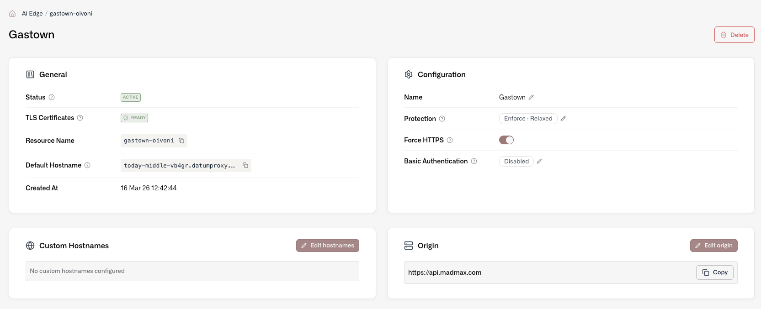Click the Origin server icon

409,246
